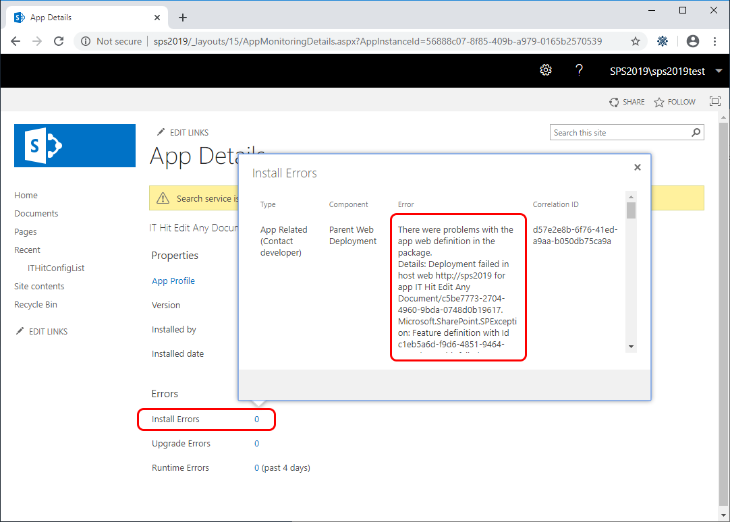The width and height of the screenshot is (730, 522).
Task: Bookmark this page with the star icon
Action: [x=636, y=41]
